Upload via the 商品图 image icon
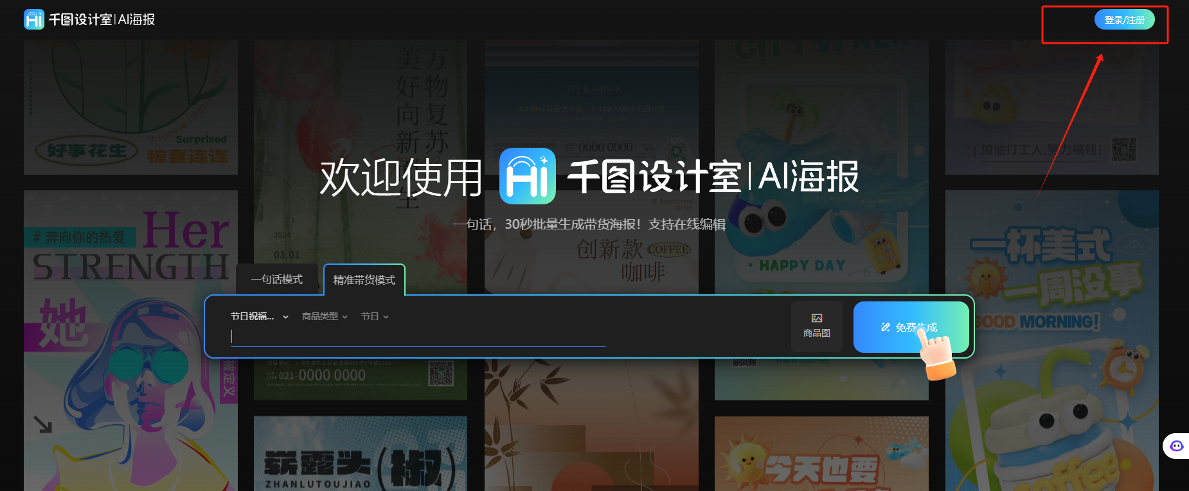Viewport: 1189px width, 491px height. click(x=817, y=326)
